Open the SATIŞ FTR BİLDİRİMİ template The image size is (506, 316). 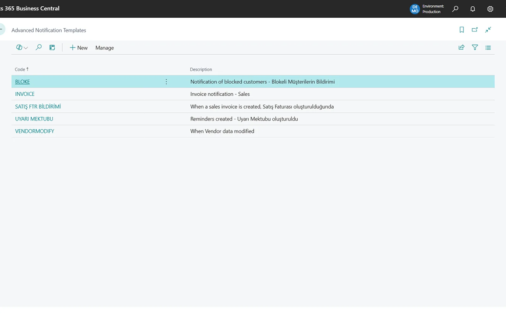pos(38,106)
